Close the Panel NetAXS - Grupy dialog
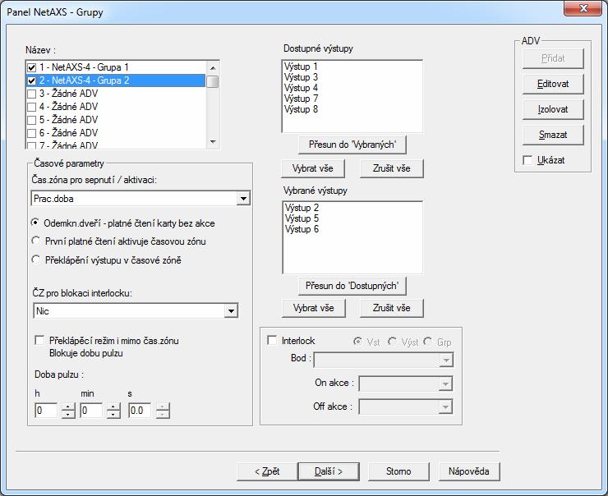The width and height of the screenshot is (608, 496). pos(583,8)
